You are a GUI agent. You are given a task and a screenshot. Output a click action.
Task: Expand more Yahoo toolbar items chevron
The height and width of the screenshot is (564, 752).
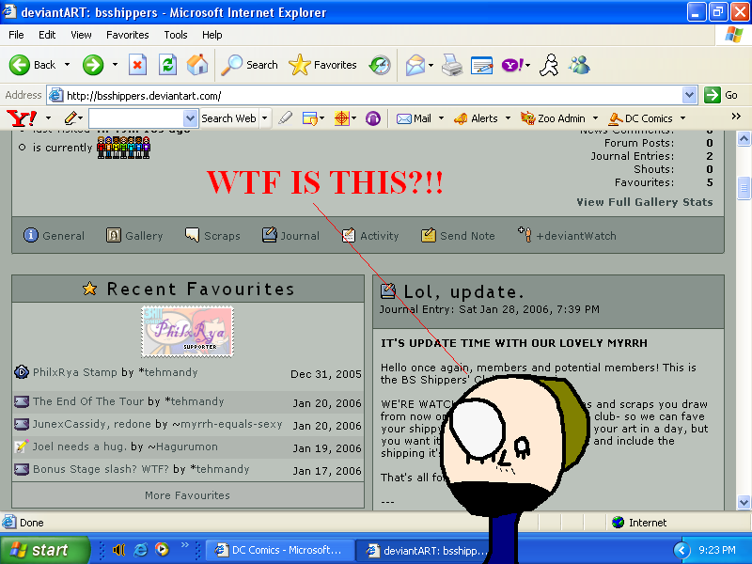(x=736, y=116)
